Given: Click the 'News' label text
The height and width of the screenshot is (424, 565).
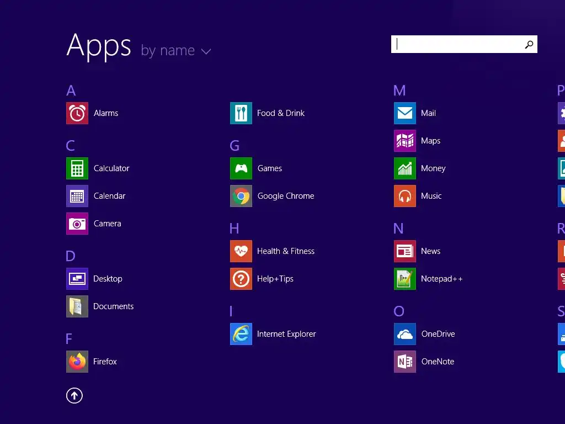Looking at the screenshot, I should 430,251.
